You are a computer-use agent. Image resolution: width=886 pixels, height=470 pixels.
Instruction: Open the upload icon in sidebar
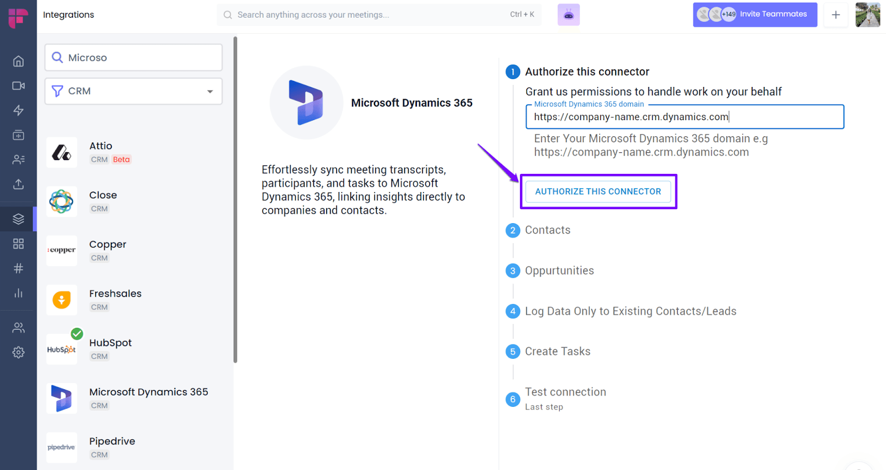click(x=18, y=184)
